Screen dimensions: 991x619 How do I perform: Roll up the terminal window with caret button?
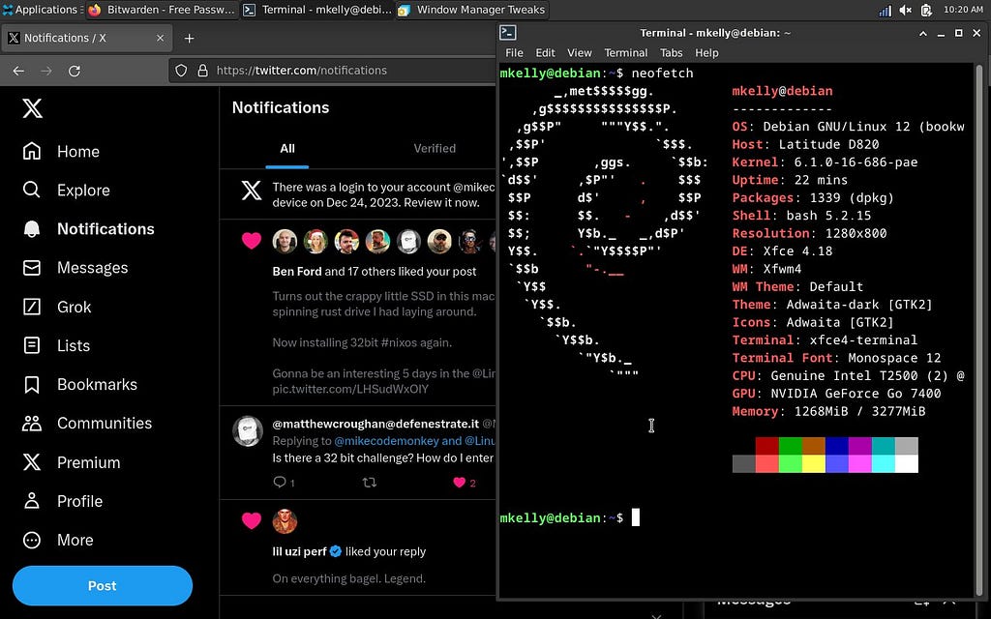[923, 33]
